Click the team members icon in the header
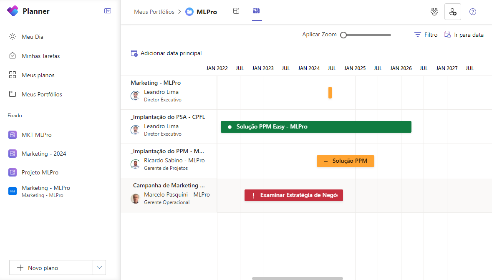The image size is (492, 280). coord(434,11)
